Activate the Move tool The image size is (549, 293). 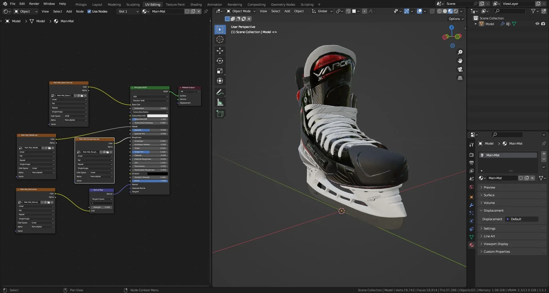(x=220, y=51)
